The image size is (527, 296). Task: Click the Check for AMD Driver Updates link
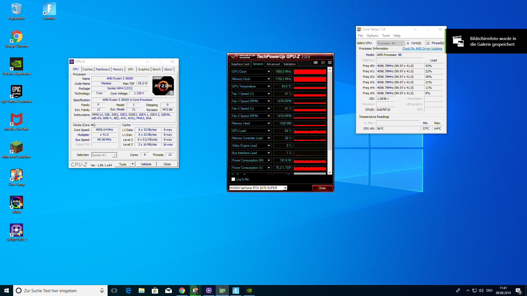point(422,49)
